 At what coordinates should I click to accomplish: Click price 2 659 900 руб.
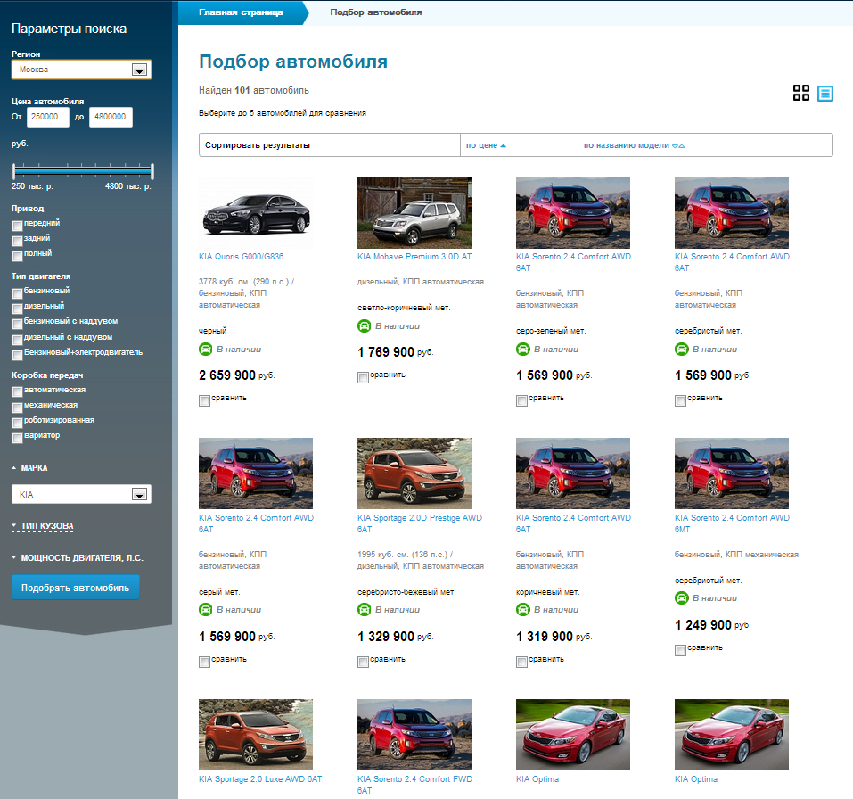pyautogui.click(x=236, y=375)
